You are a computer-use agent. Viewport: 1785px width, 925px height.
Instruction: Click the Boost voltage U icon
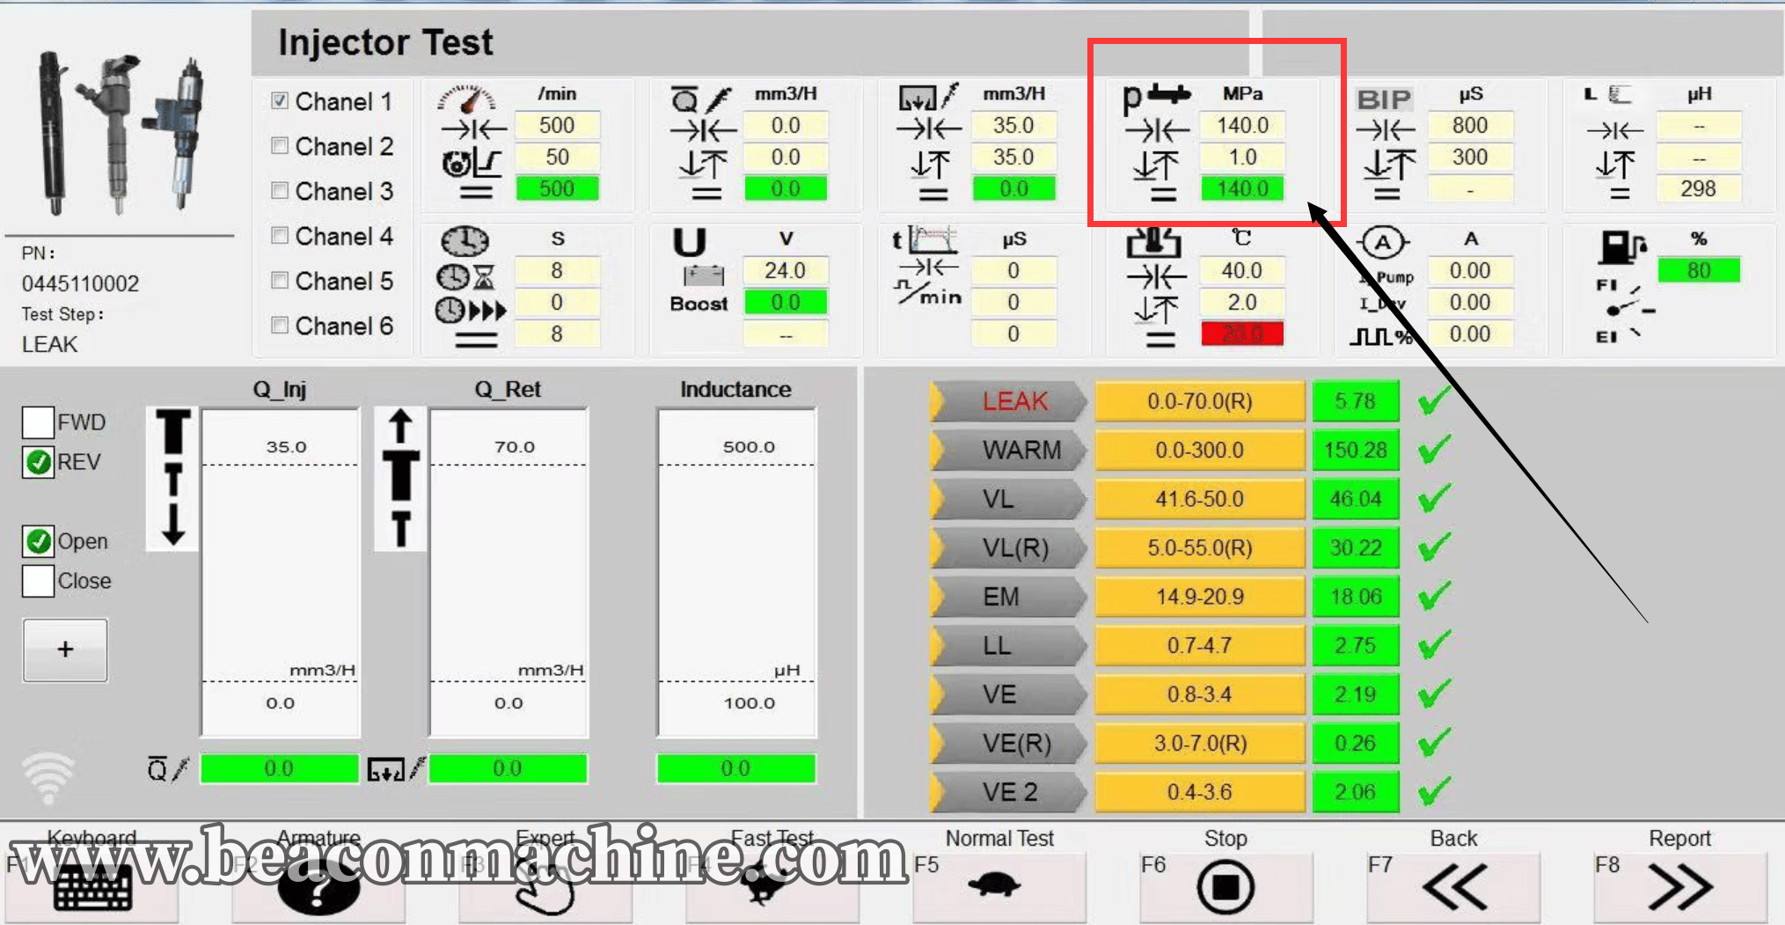[x=690, y=241]
